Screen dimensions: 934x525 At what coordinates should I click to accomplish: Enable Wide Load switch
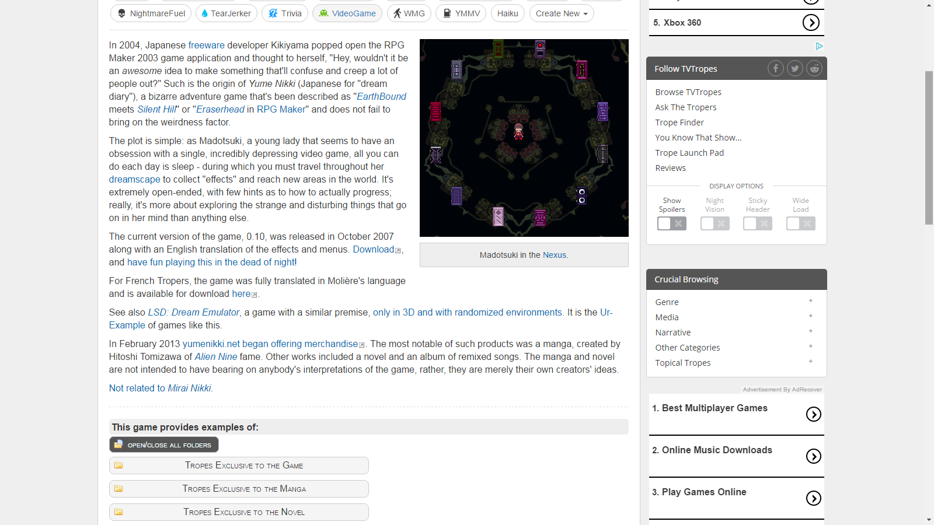coord(801,223)
